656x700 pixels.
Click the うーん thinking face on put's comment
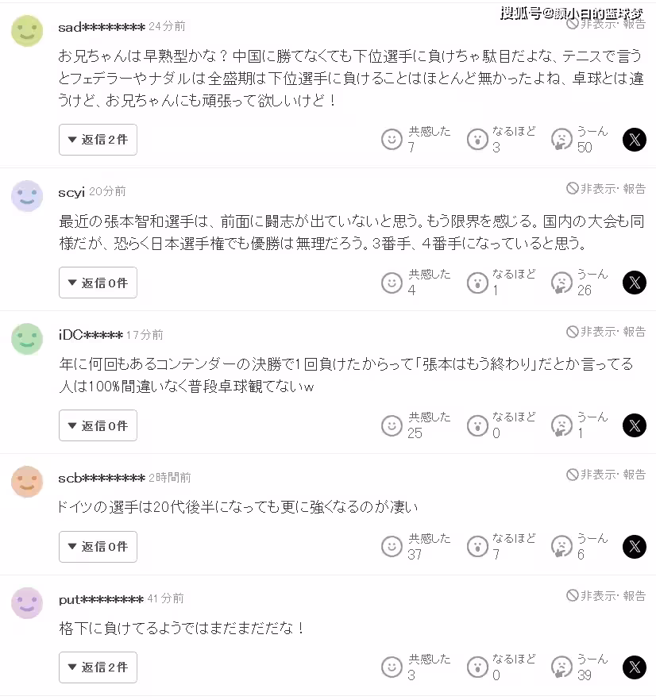[x=561, y=667]
